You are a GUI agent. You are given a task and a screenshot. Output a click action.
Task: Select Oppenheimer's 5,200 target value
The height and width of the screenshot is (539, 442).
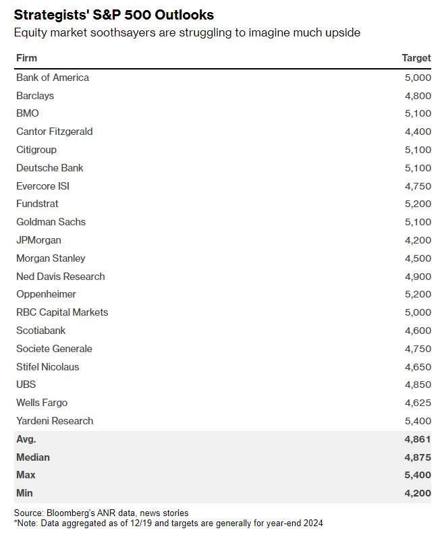418,294
